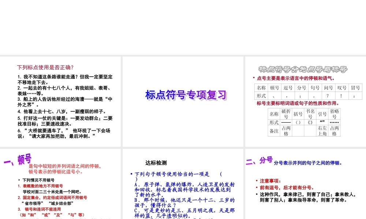Select the 问号 column header
Viewport: 366px width, 219px height.
pos(328,88)
